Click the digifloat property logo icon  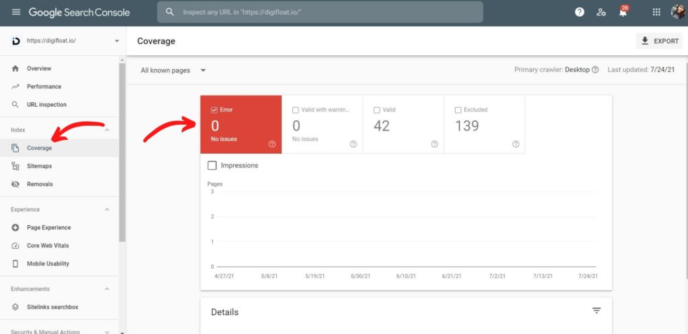click(16, 41)
